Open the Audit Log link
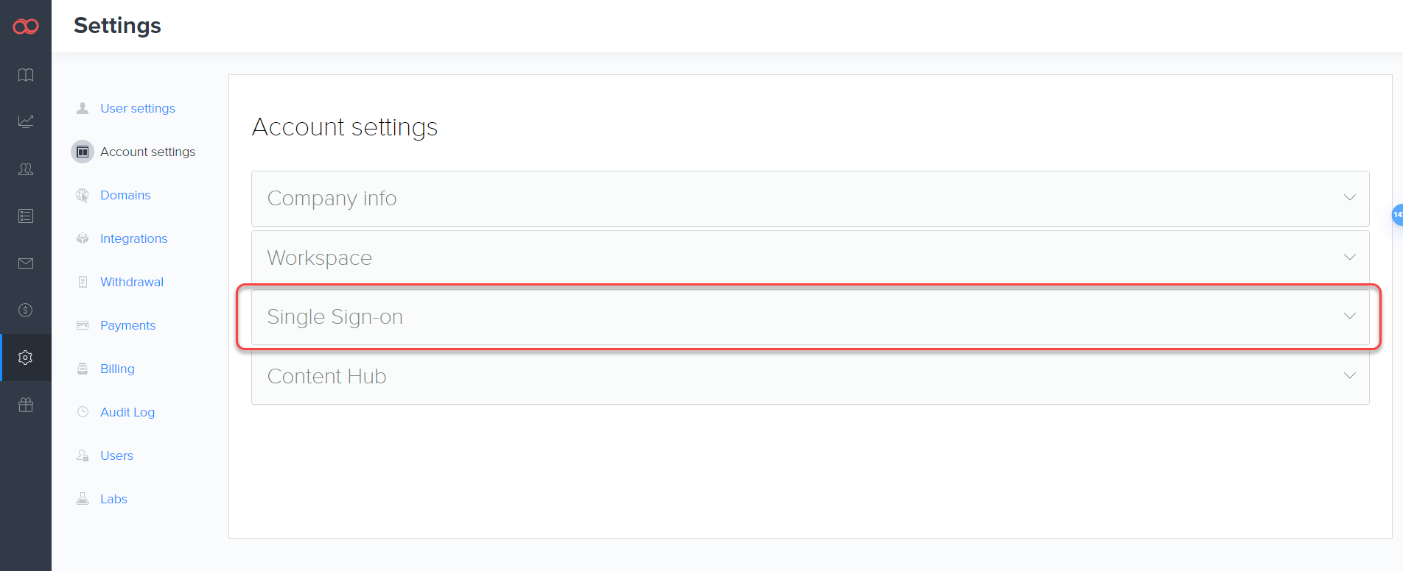The height and width of the screenshot is (571, 1403). [127, 412]
